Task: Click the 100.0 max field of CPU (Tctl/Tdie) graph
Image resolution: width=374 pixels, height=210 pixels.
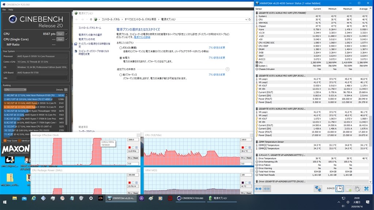Action: point(246,140)
